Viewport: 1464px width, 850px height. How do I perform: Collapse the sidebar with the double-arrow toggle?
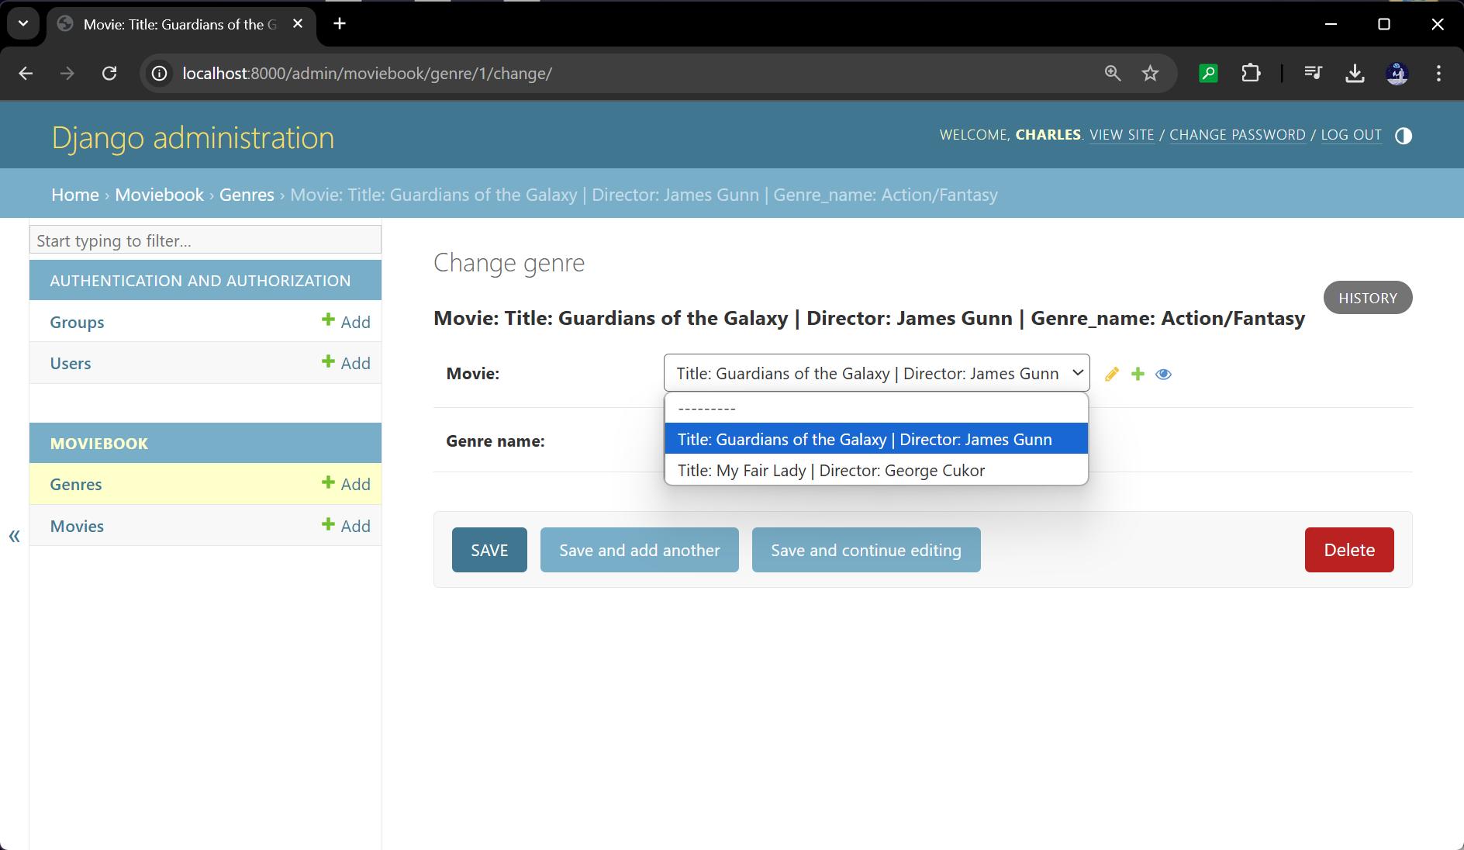[14, 536]
